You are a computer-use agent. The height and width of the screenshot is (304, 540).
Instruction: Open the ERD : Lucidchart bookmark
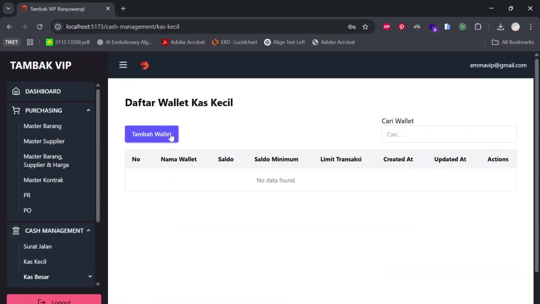(x=234, y=42)
